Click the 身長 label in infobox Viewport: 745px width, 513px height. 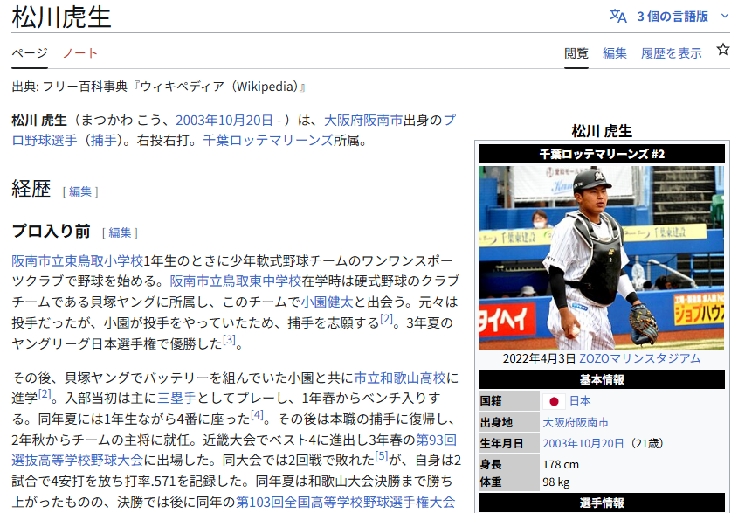pyautogui.click(x=491, y=465)
